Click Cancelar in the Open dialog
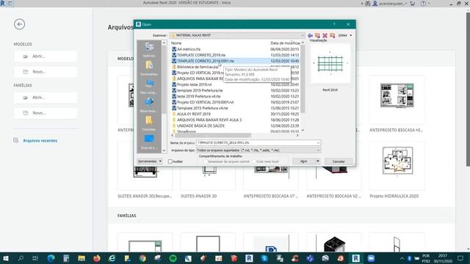The height and width of the screenshot is (264, 470). [339, 161]
